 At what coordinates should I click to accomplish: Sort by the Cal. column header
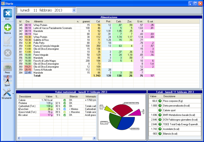[x=96, y=21]
